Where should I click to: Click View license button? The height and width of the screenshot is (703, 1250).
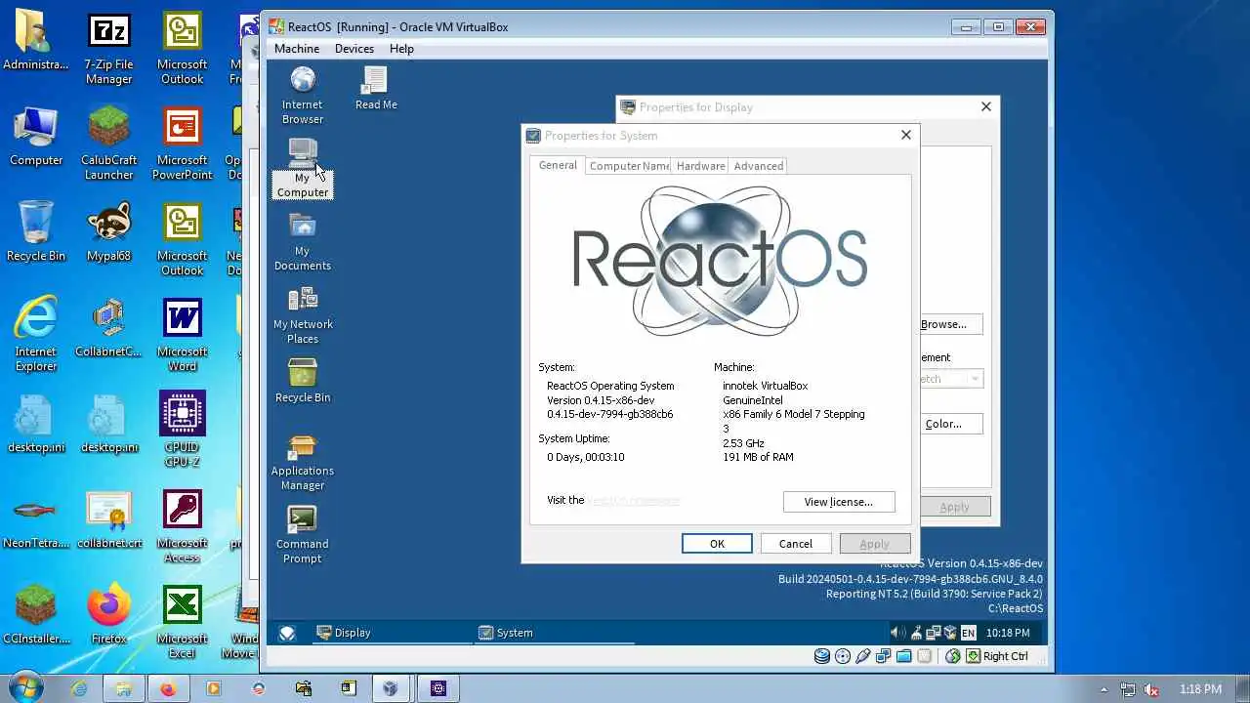pos(839,502)
